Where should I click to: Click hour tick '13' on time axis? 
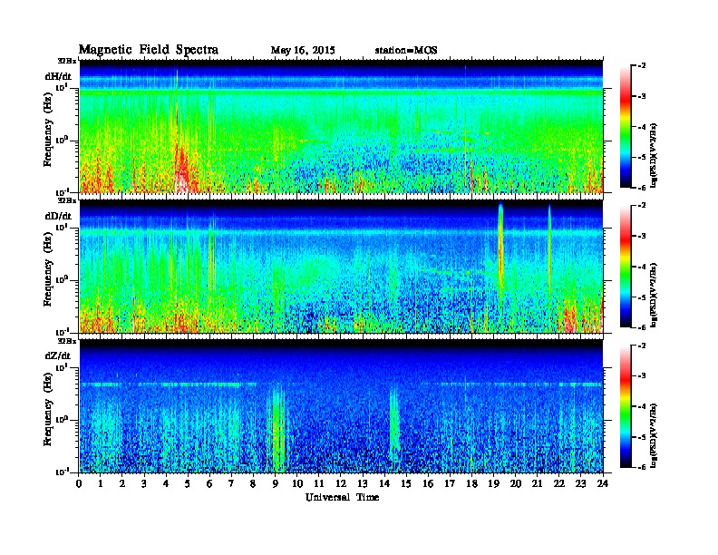point(363,484)
